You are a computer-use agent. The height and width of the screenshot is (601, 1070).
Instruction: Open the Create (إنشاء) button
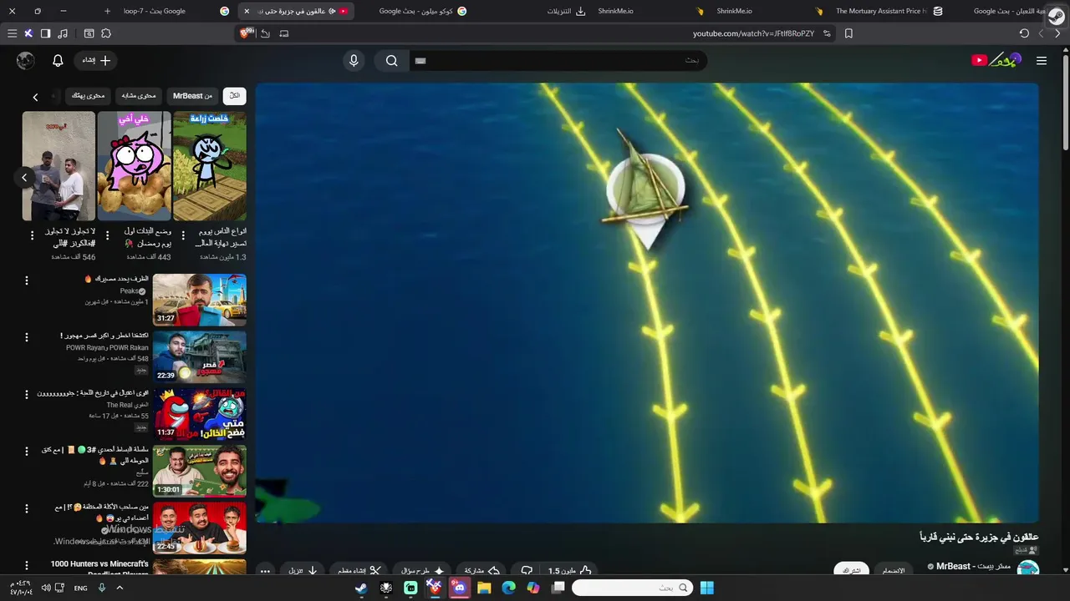pos(96,60)
